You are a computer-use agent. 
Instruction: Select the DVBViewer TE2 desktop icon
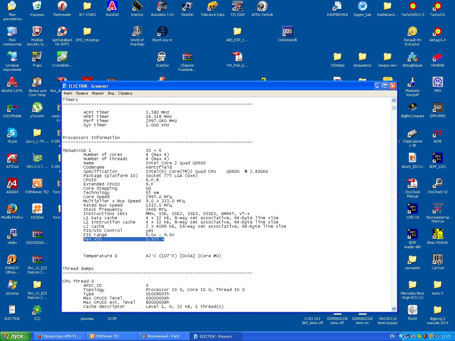37,186
